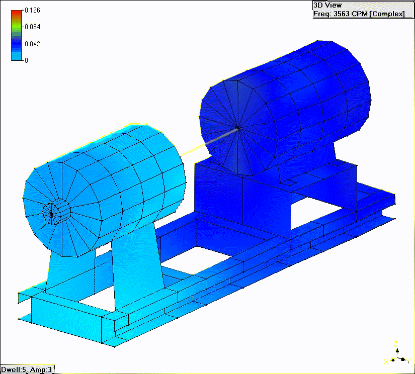The height and width of the screenshot is (374, 415).
Task: Select the coupling shaft between the cylinders
Action: [206, 142]
